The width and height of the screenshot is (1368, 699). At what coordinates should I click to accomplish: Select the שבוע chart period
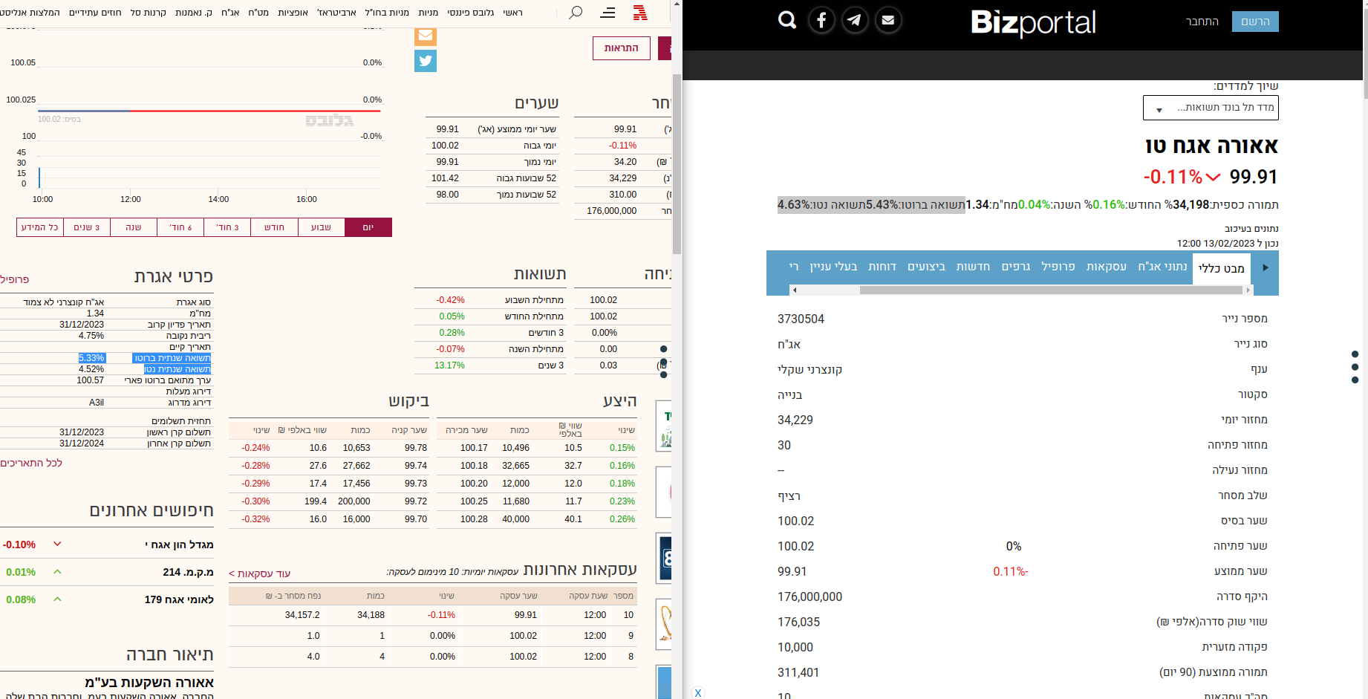(322, 227)
